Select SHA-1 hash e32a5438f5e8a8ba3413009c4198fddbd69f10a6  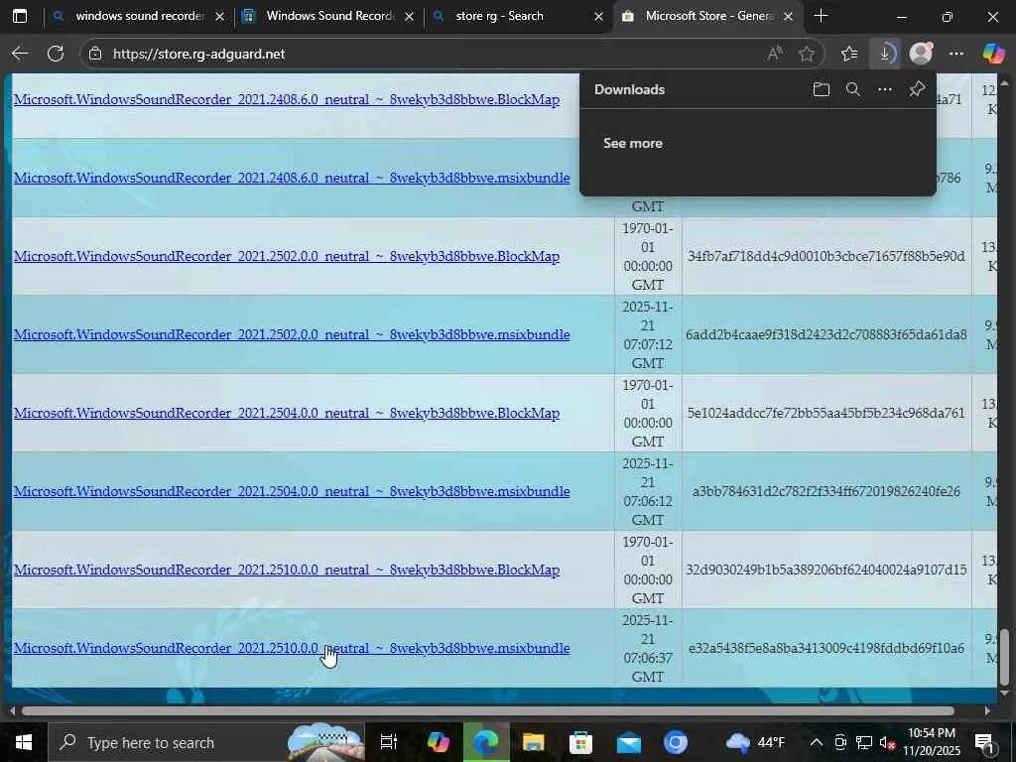(x=826, y=649)
